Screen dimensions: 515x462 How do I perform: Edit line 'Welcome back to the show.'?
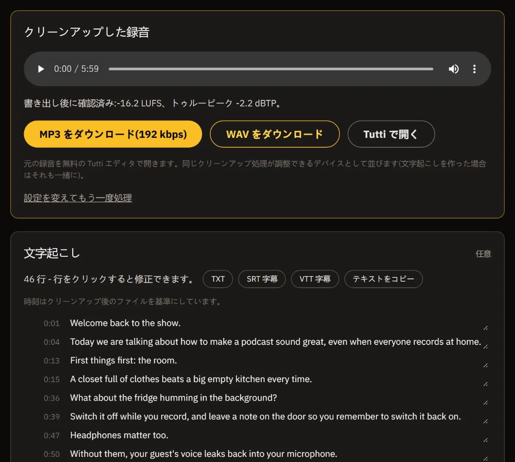[x=279, y=323]
